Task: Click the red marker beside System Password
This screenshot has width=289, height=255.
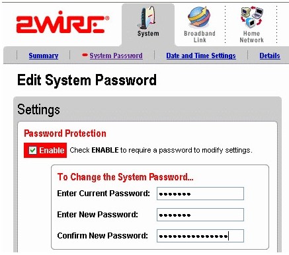Action: point(85,55)
